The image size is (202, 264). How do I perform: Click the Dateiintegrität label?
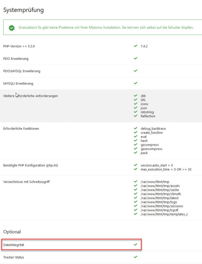click(14, 245)
